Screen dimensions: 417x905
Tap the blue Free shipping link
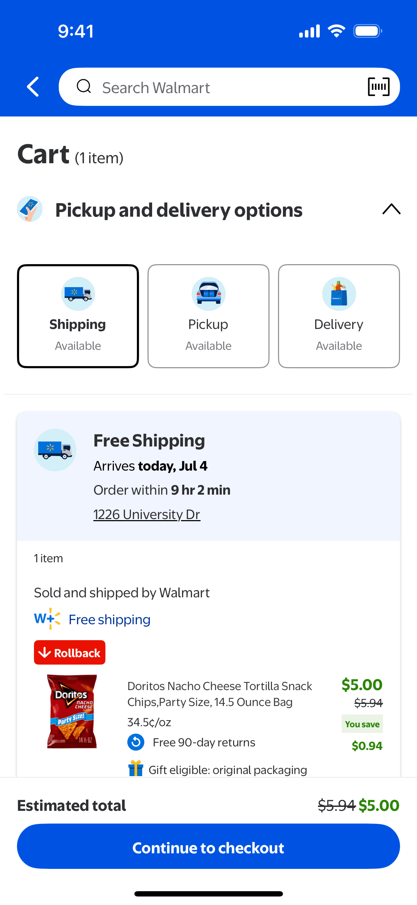[110, 620]
